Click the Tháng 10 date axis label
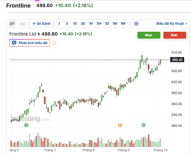191x155 pixels. click(160, 150)
